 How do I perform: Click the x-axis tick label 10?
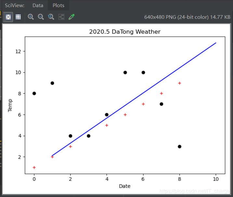[216, 179]
